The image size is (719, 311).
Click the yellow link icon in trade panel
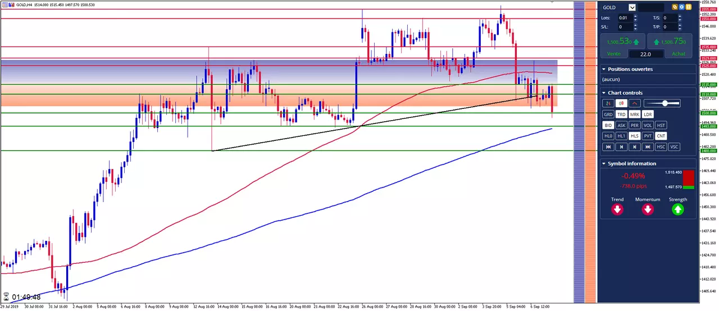(675, 7)
